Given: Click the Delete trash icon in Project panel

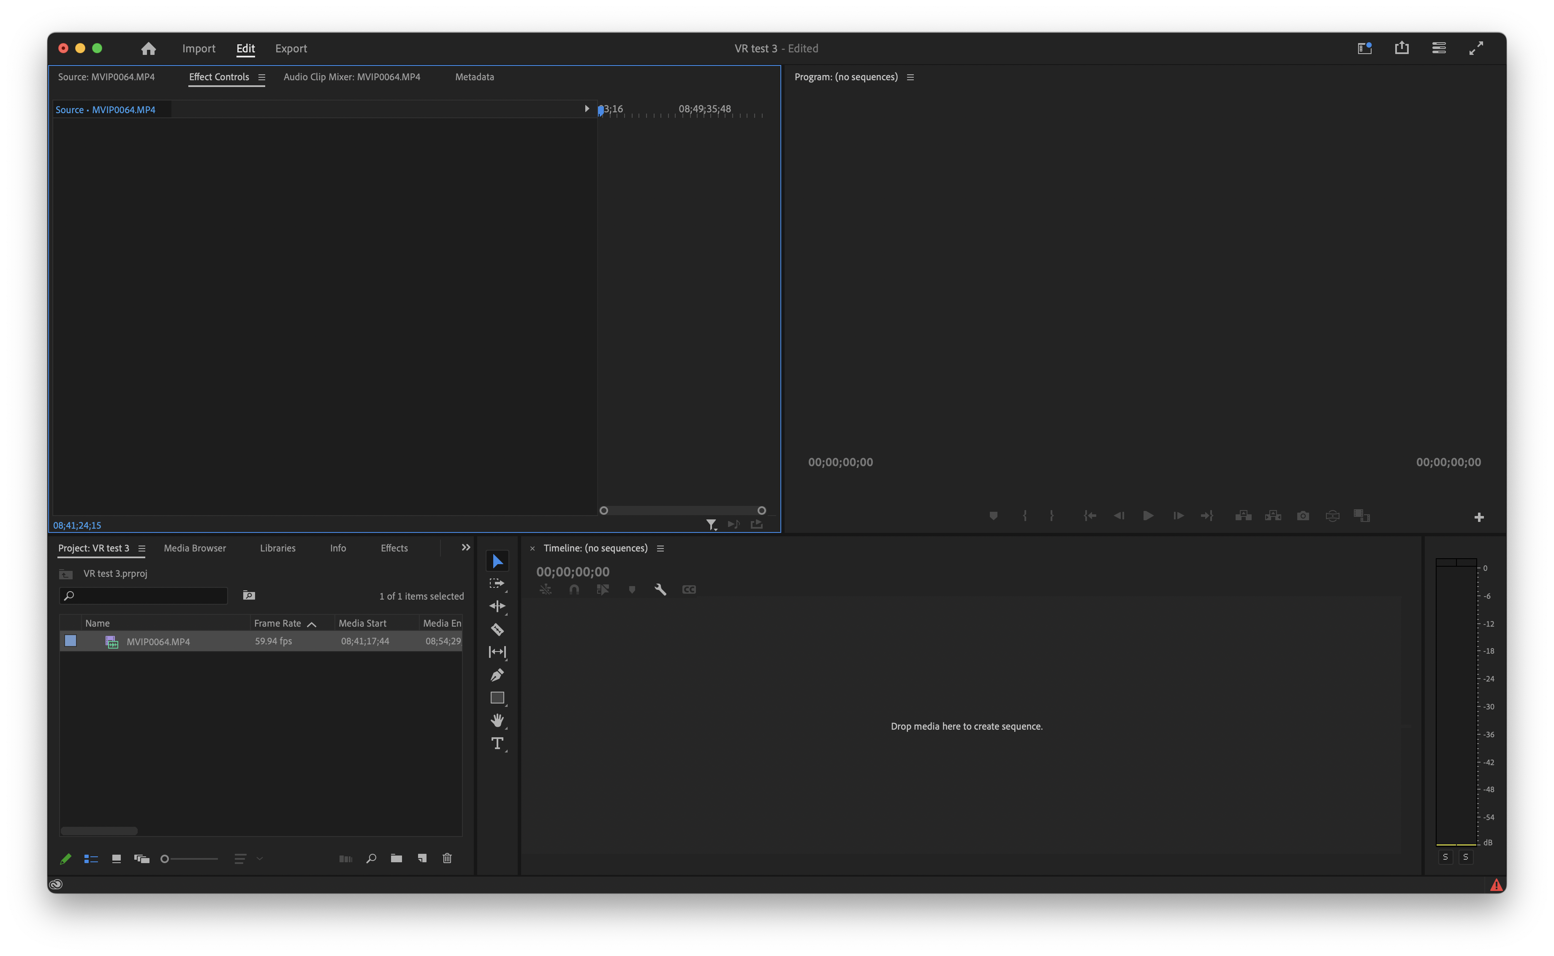Looking at the screenshot, I should [447, 858].
